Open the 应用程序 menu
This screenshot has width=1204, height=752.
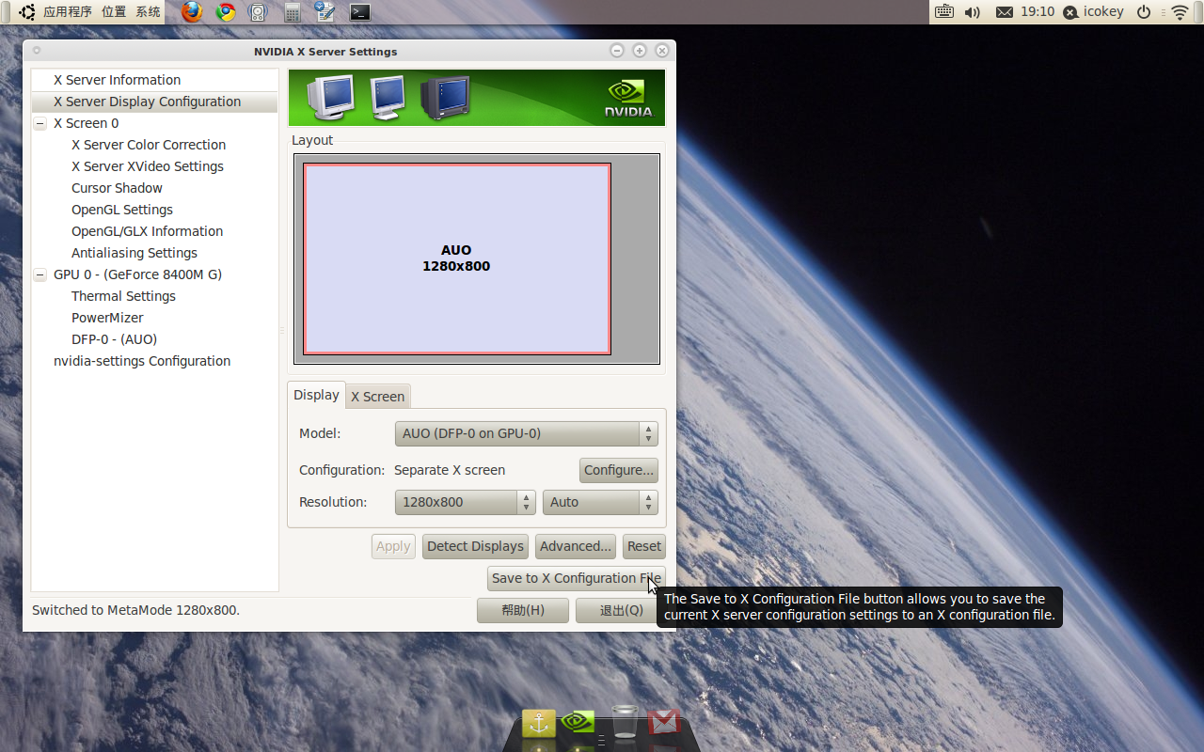[x=68, y=12]
